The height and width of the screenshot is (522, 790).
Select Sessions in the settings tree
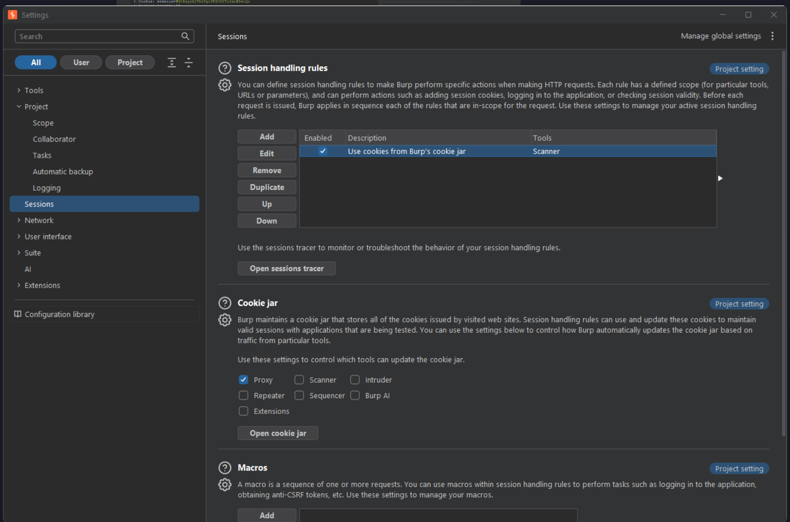point(104,204)
